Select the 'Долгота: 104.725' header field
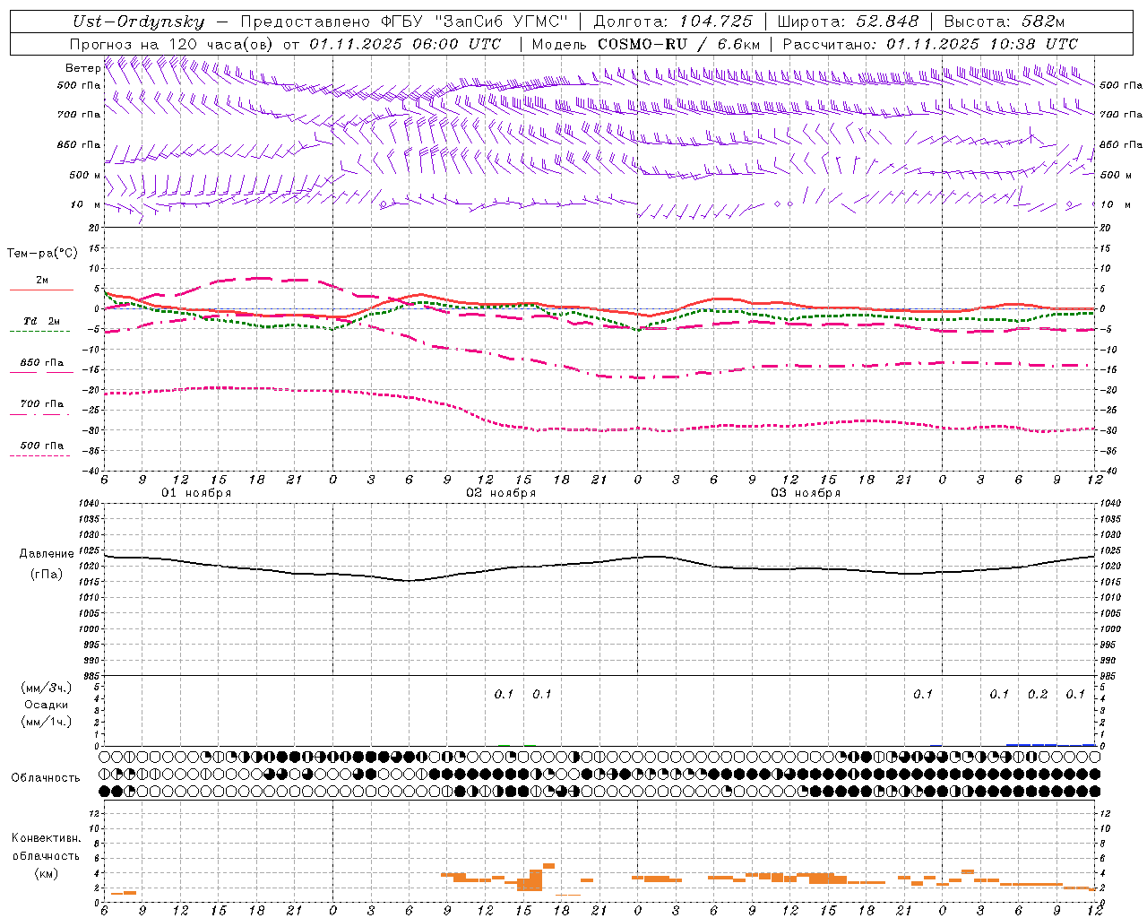Image resolution: width=1147 pixels, height=918 pixels. tap(672, 22)
